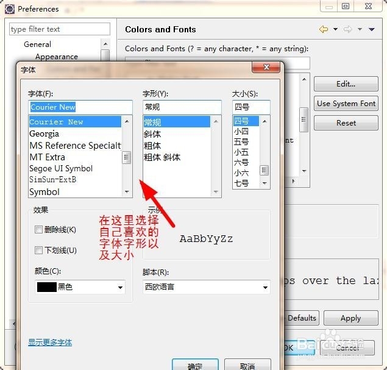Select General in the preferences tree

click(38, 44)
